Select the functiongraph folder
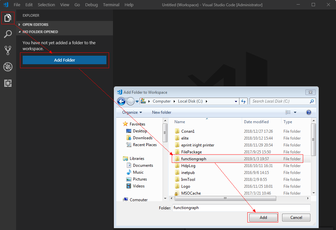Image resolution: width=336 pixels, height=230 pixels. click(193, 159)
